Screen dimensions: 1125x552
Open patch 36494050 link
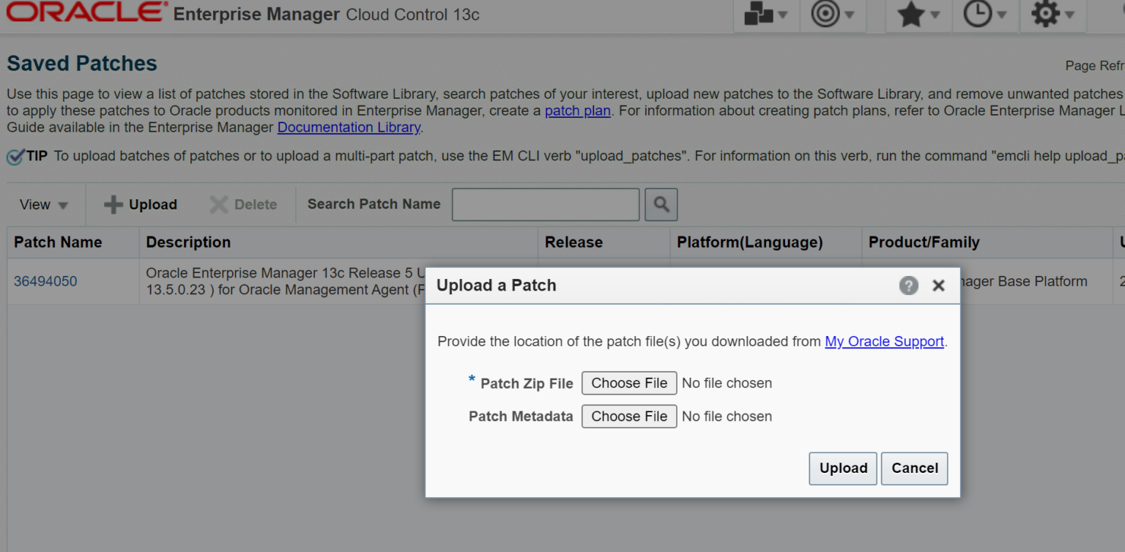point(45,281)
